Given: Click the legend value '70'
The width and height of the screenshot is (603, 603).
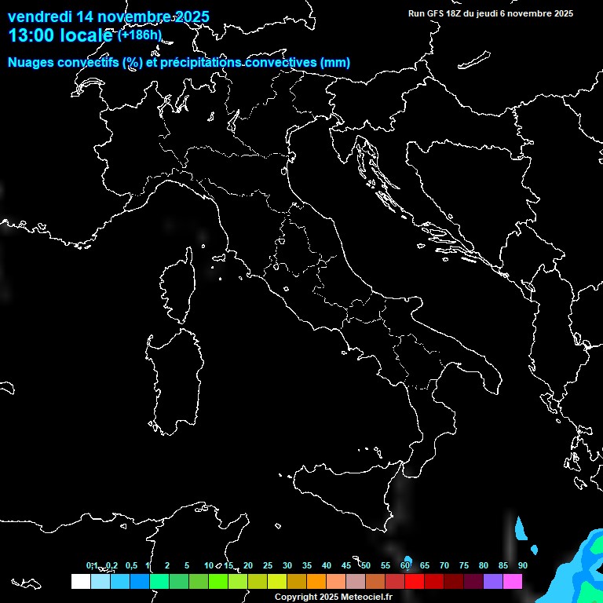Looking at the screenshot, I should click(444, 565).
